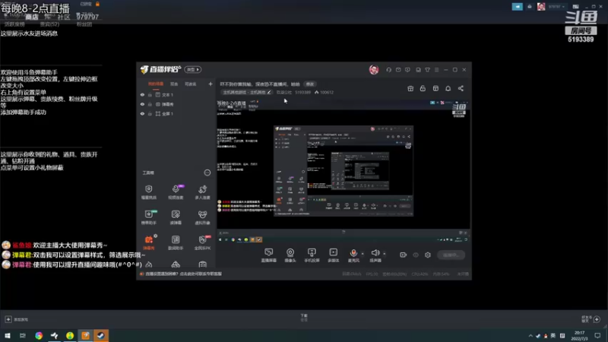Open Steam friends and chat button
Screen dimensions: 608x342
point(591,319)
